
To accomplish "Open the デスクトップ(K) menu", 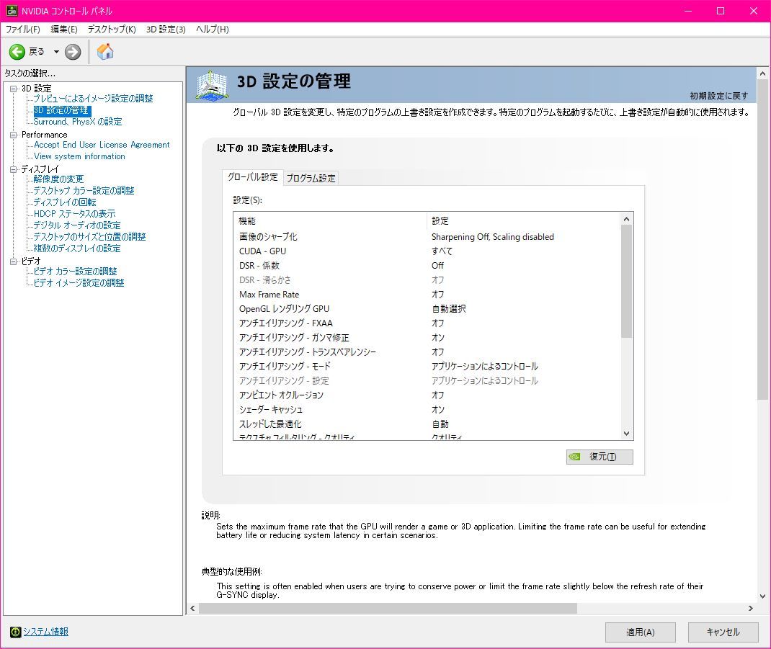I will click(x=112, y=30).
